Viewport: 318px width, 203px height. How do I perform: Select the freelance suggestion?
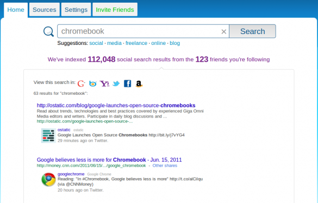[x=136, y=43]
